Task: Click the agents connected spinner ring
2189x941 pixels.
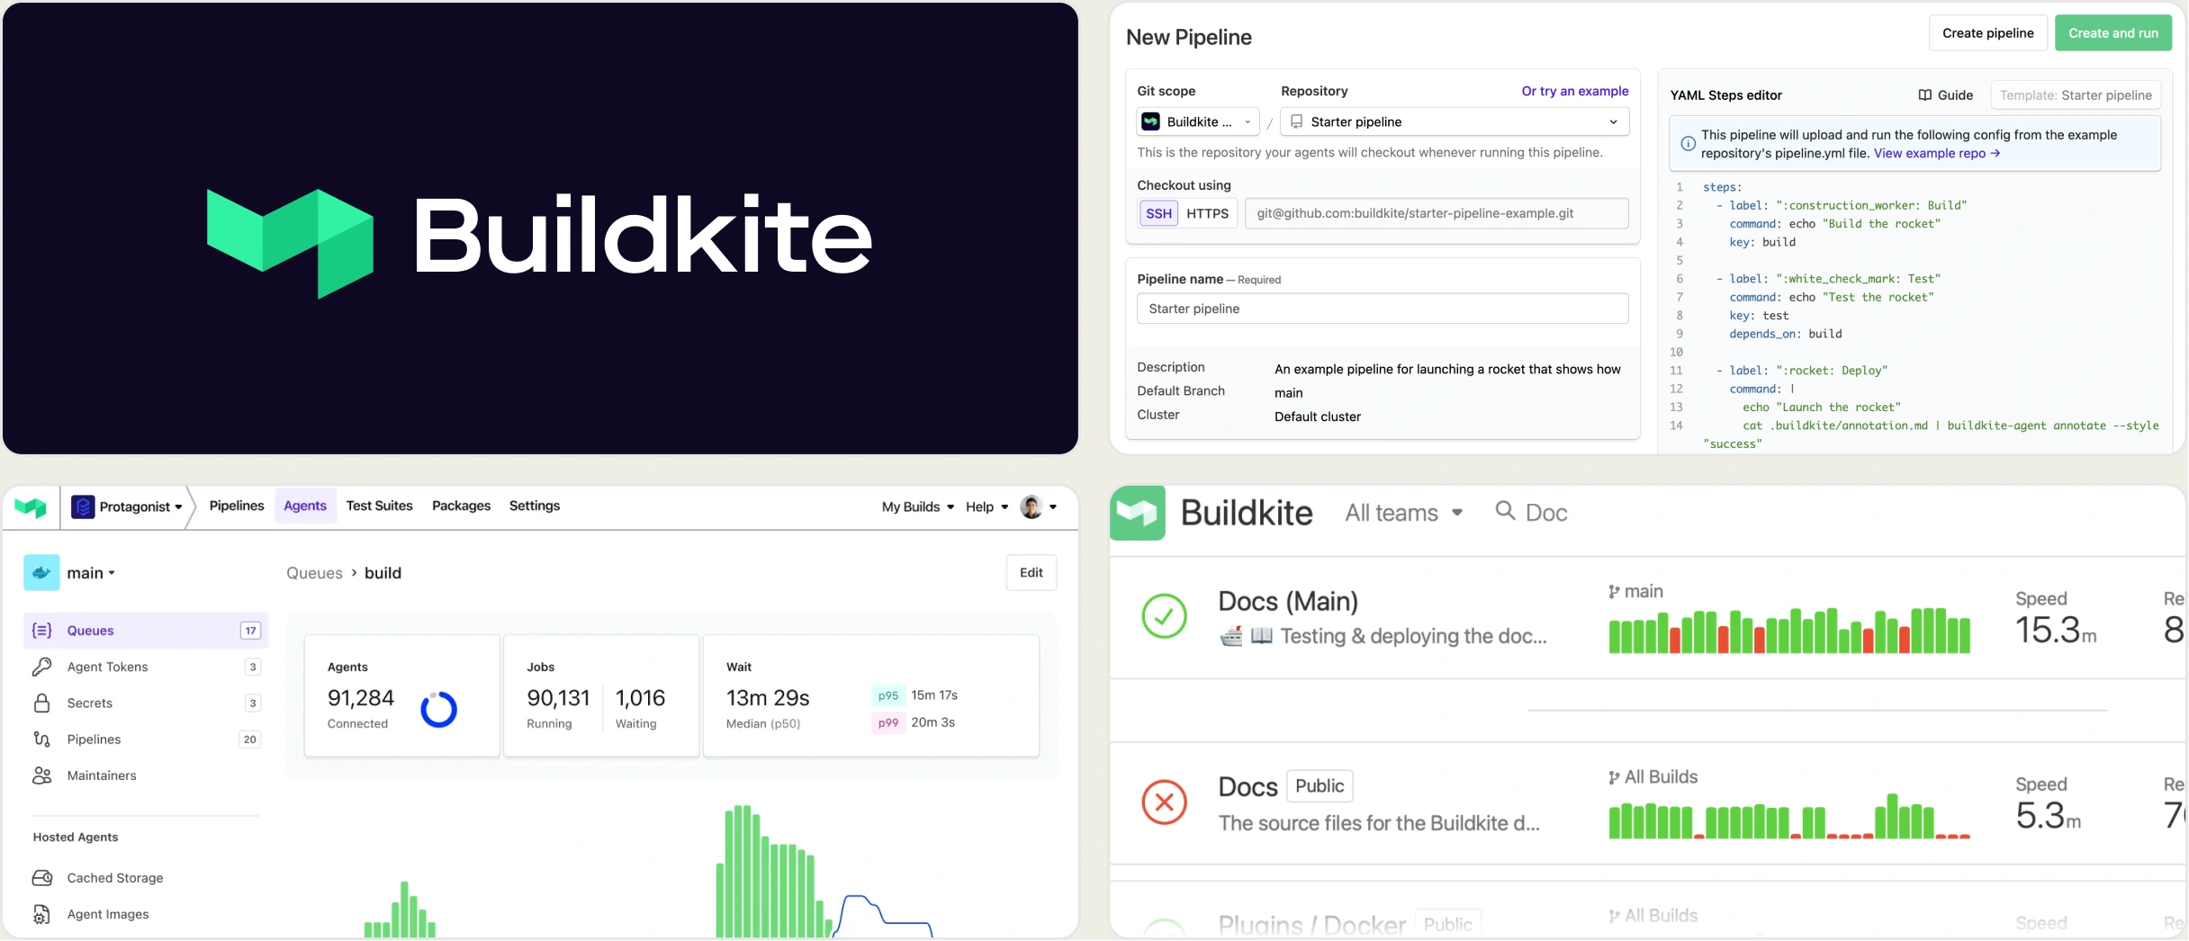Action: click(x=438, y=710)
